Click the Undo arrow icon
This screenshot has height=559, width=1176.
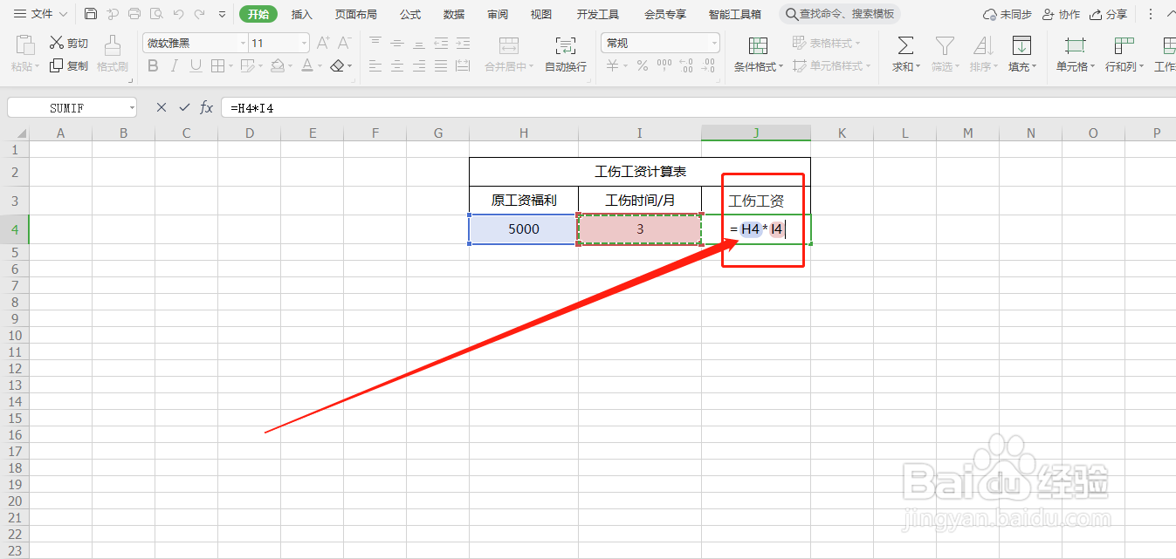(x=178, y=14)
